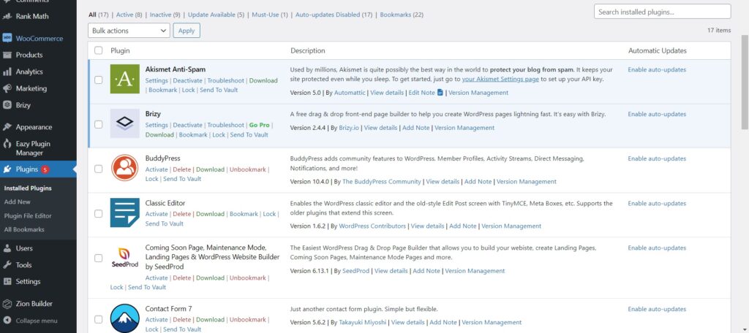View details of Contact Form 7

(408, 323)
